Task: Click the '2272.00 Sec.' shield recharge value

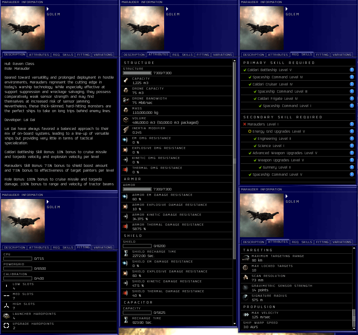Action: pyautogui.click(x=143, y=256)
